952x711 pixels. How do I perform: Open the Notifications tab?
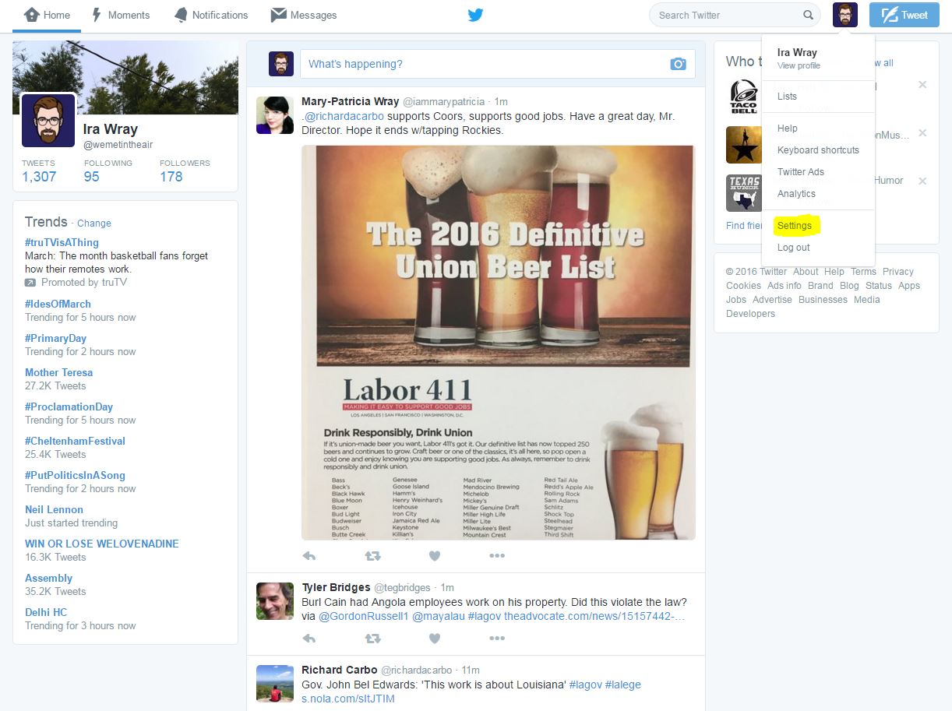click(x=210, y=15)
